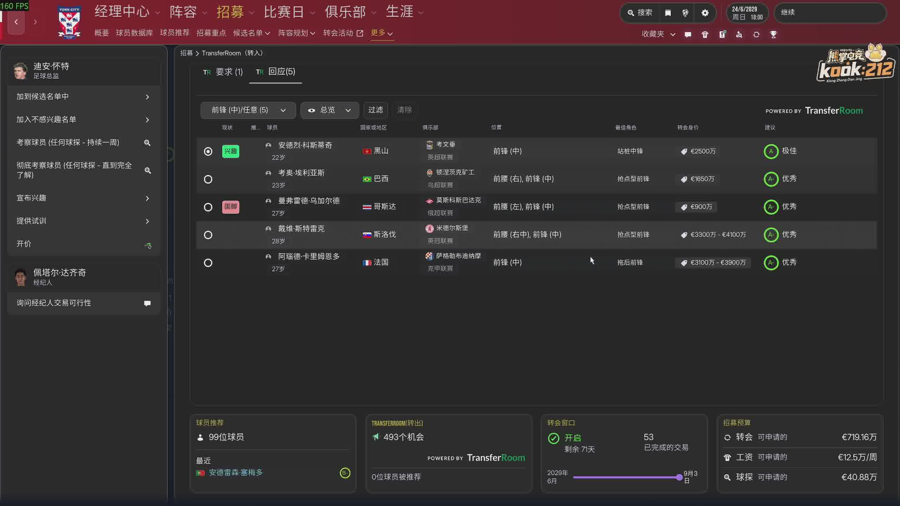The width and height of the screenshot is (900, 506).
Task: Click the trophy icon in shortcuts bar
Action: pos(773,34)
